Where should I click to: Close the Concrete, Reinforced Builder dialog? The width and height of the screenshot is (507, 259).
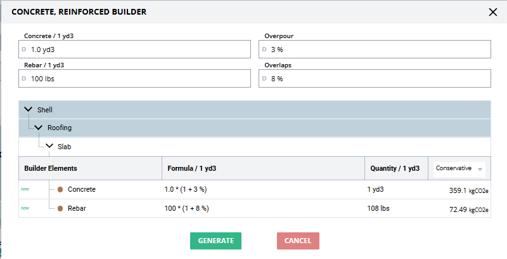pos(493,11)
